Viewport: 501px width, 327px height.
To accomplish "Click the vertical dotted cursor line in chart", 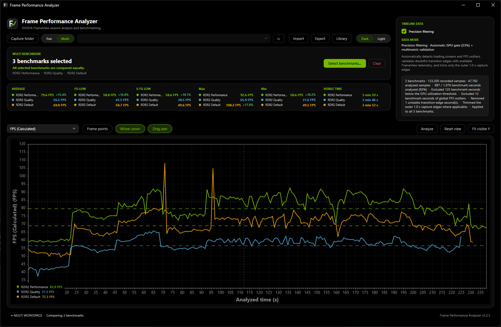I will coord(244,216).
